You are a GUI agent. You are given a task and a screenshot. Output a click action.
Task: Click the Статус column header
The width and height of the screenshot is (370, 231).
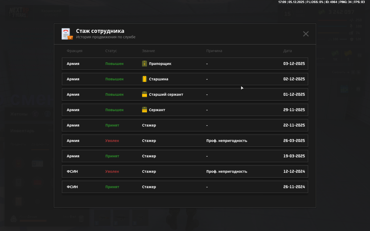coord(111,51)
